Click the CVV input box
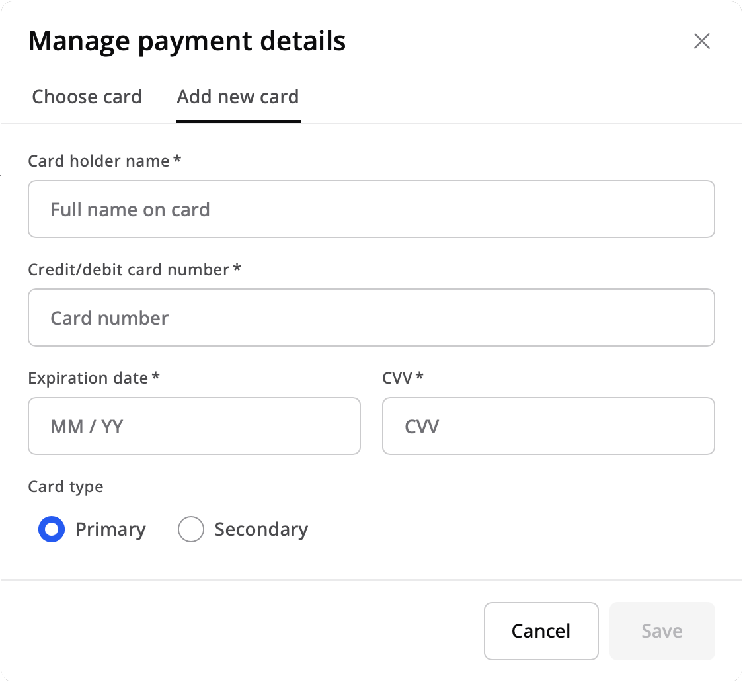Screen dimensions: 743x682 tap(548, 426)
